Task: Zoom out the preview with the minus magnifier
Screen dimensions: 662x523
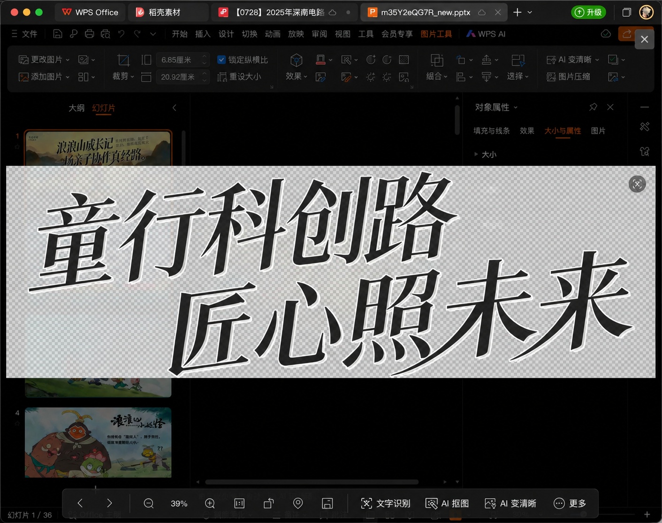Action: (x=149, y=503)
